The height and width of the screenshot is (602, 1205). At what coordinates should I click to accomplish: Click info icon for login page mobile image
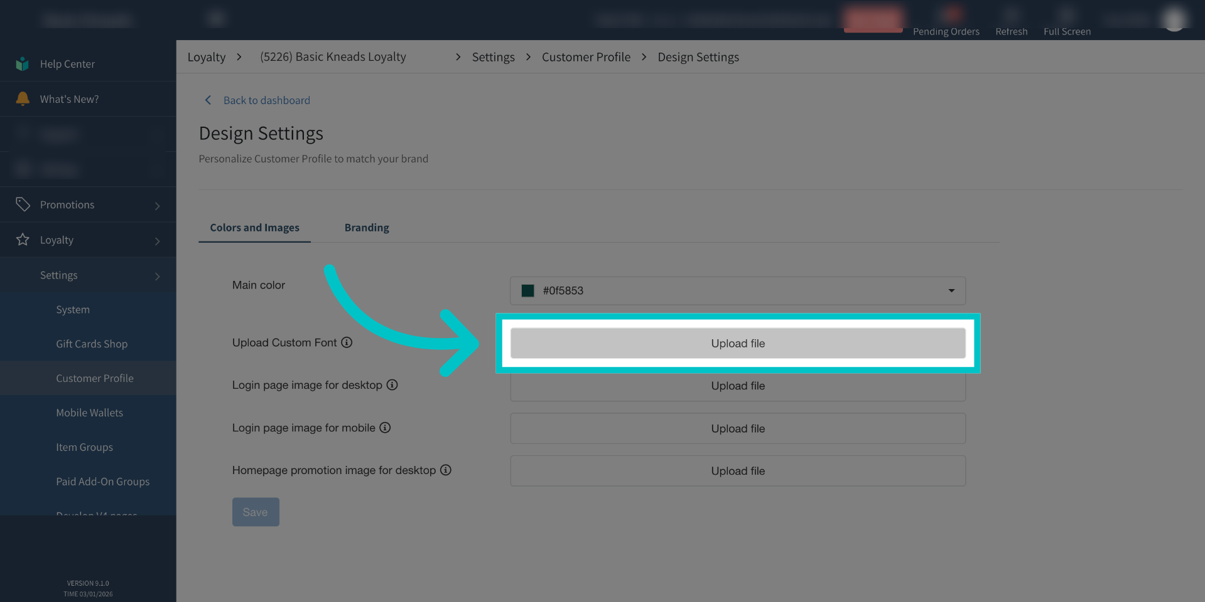click(385, 428)
